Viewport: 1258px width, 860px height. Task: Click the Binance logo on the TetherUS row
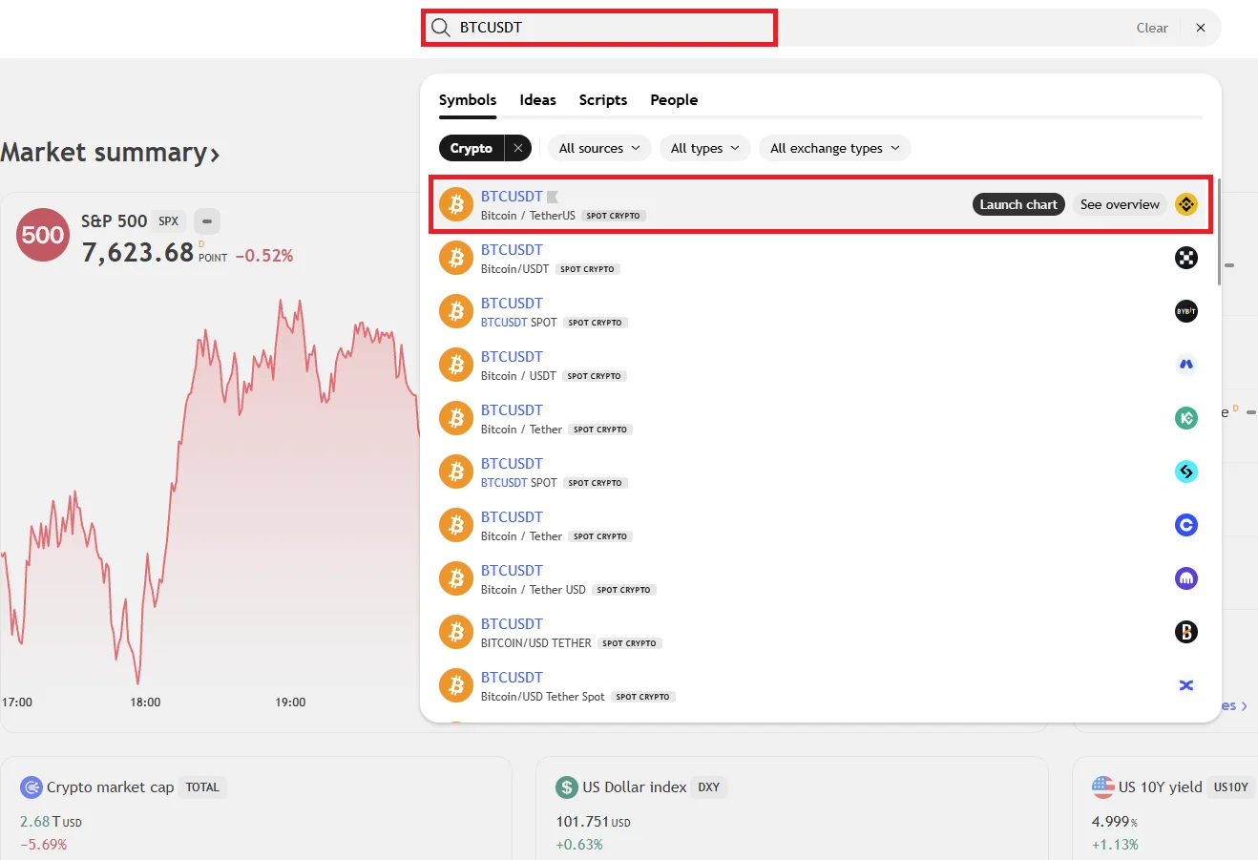coord(1186,204)
